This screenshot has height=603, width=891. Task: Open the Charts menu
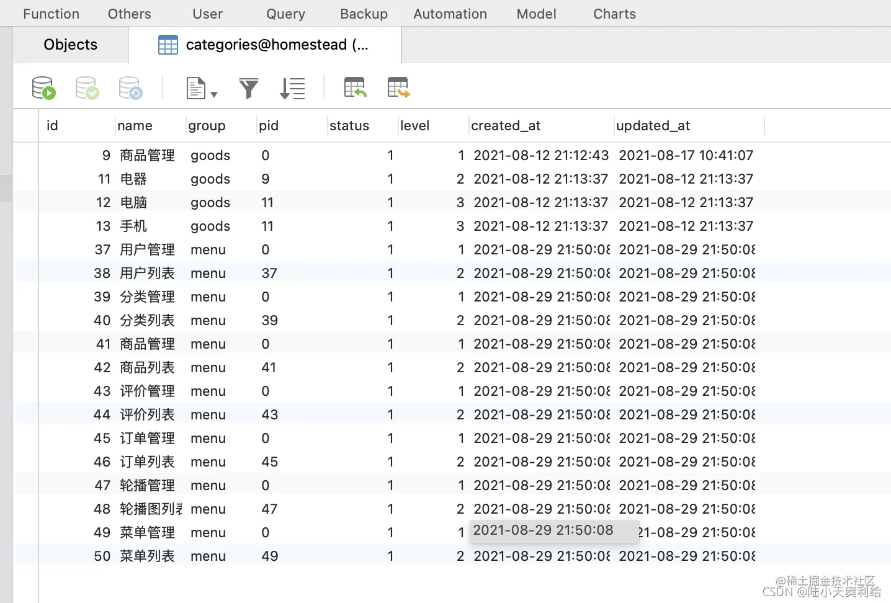tap(615, 14)
